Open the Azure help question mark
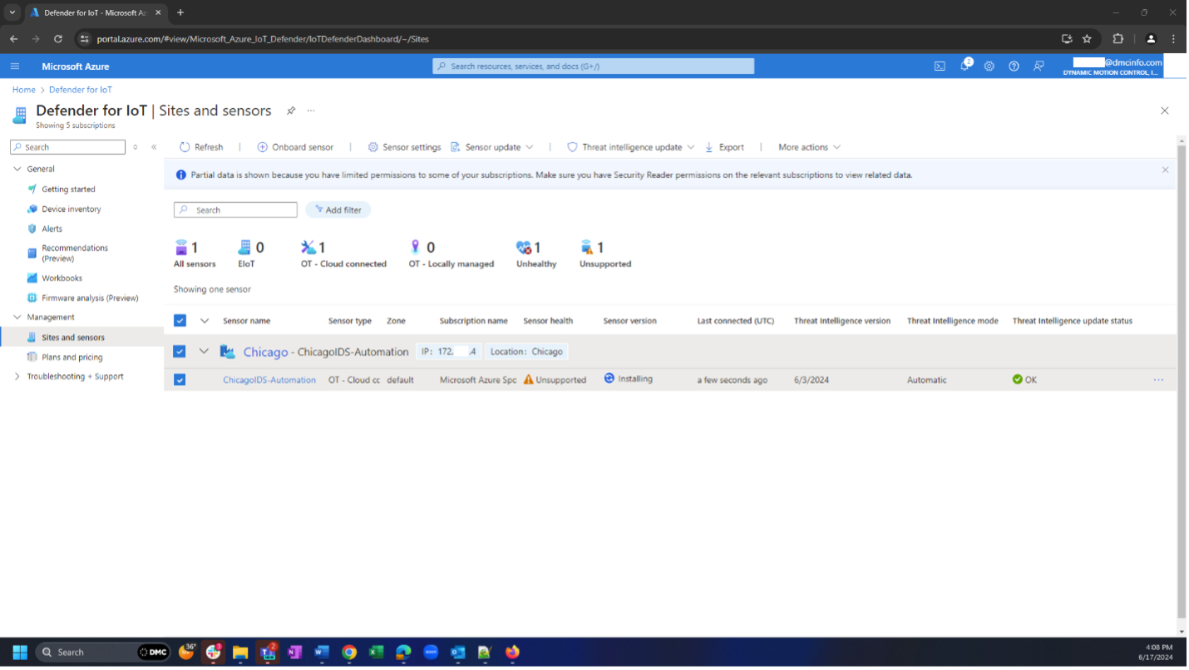 tap(1014, 67)
